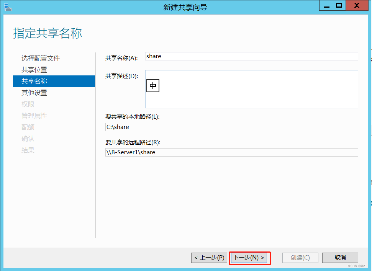372x271 pixels.
Task: Click the 共享名称(A): label
Action: pyautogui.click(x=121, y=58)
